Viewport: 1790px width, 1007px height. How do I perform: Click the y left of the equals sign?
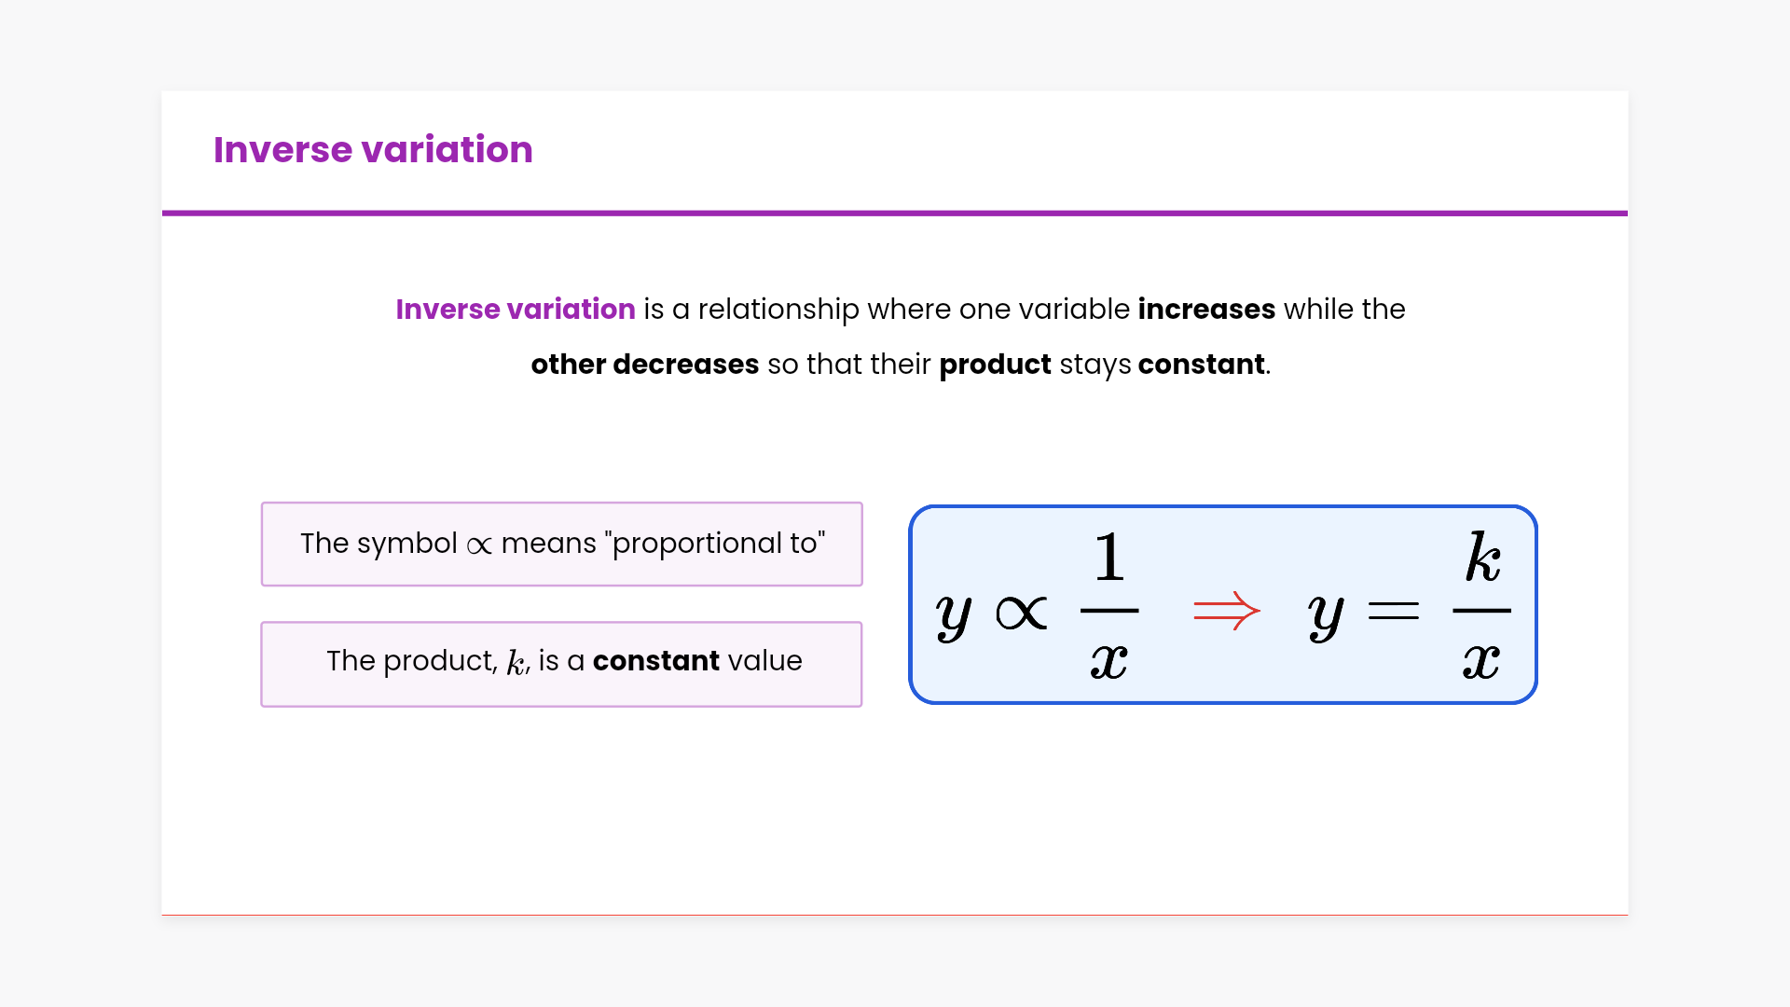coord(1325,615)
